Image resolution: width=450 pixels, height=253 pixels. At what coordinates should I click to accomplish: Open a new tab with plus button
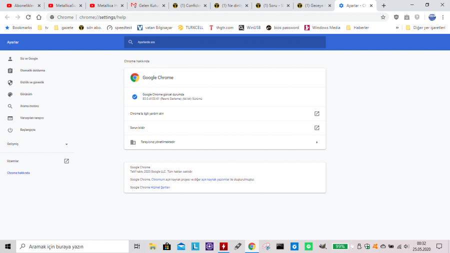pos(383,5)
